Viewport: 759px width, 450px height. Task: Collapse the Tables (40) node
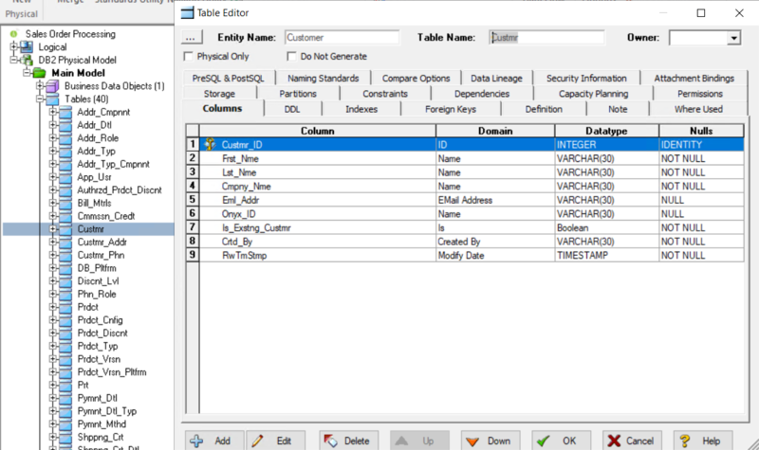40,99
